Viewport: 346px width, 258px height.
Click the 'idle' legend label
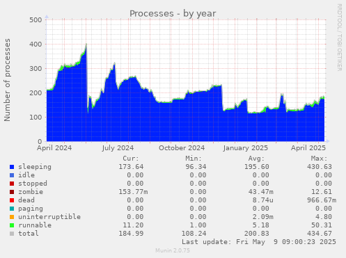click(x=26, y=175)
